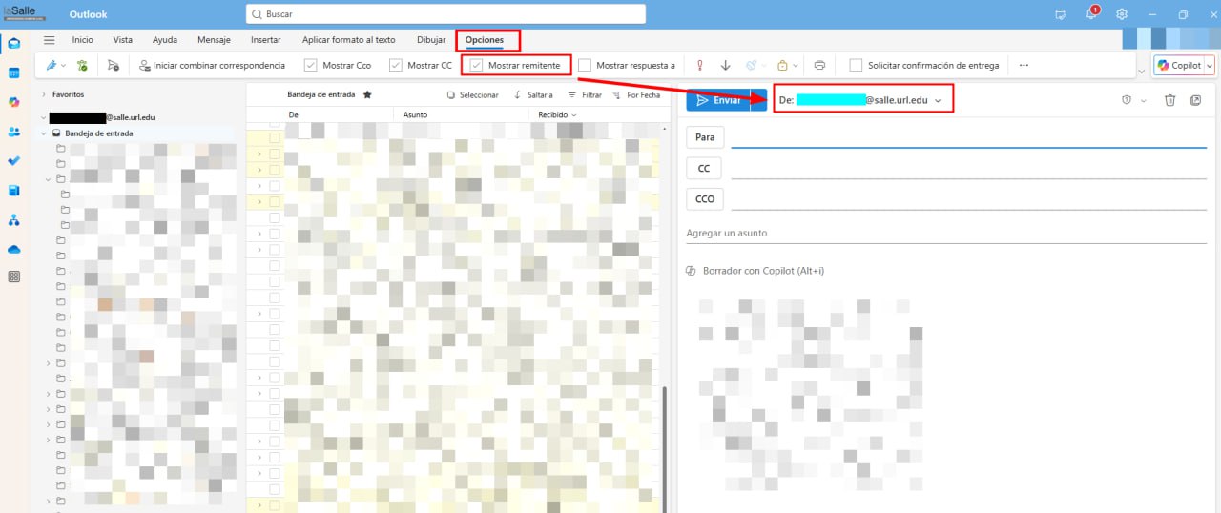Viewport: 1221px width, 513px height.
Task: Open the notifications bell icon
Action: tap(1091, 14)
